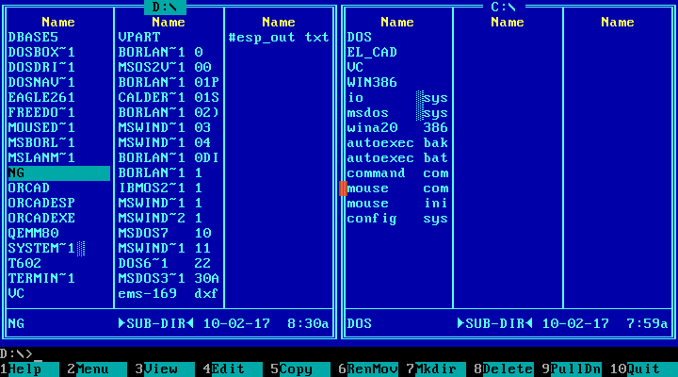Viewport: 678px width, 377px height.
Task: Click the 4 Edit function key
Action: coord(233,369)
